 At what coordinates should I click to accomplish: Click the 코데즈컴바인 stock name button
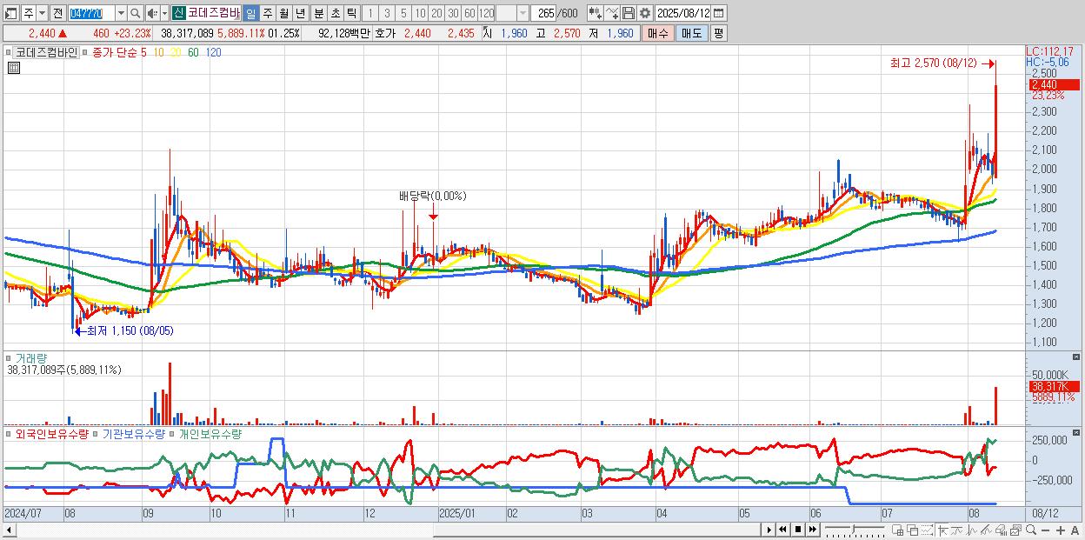(x=213, y=13)
